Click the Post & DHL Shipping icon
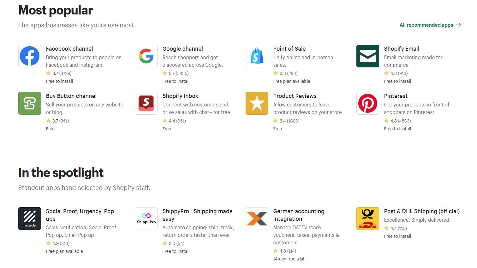 [x=367, y=218]
